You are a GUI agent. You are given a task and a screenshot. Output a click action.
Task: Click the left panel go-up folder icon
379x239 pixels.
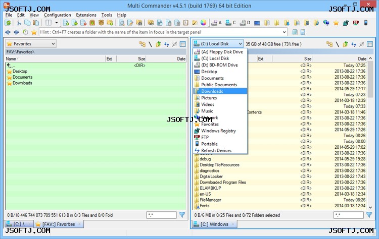point(158,44)
